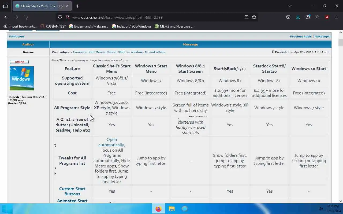
Task: Bookmark this page with the star icon
Action: [254, 17]
